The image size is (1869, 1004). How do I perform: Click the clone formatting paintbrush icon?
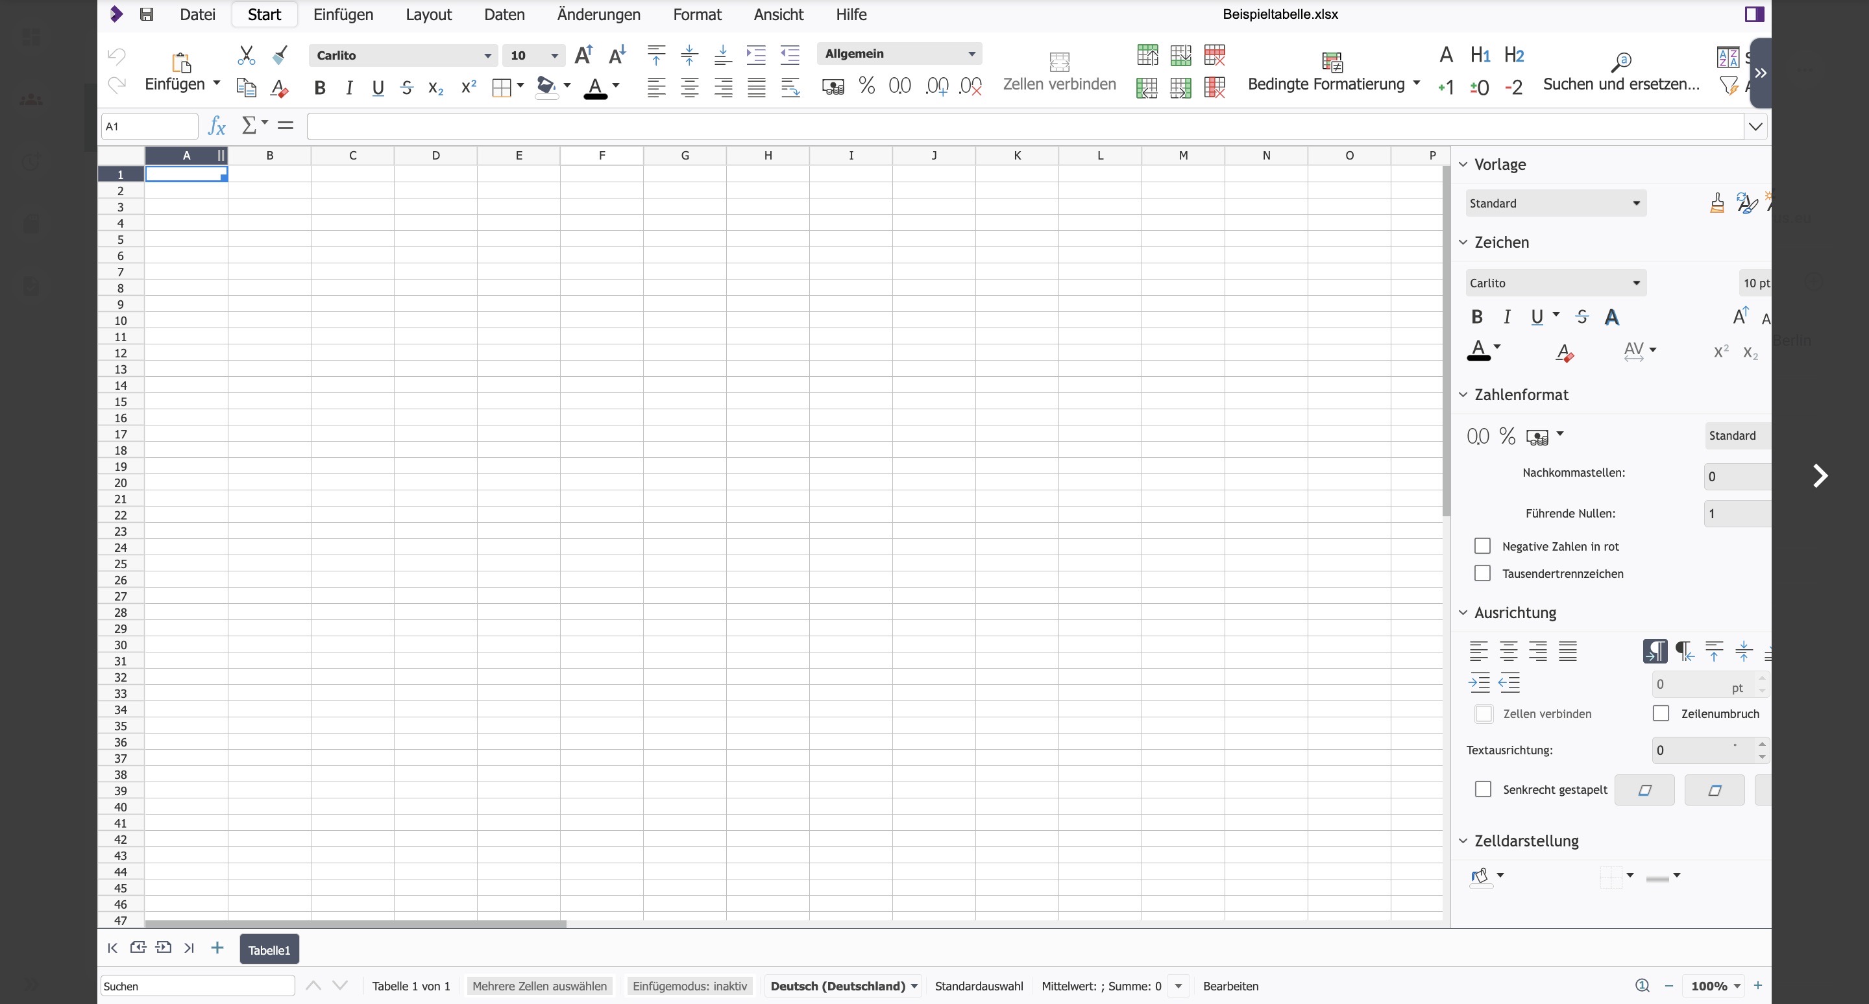tap(280, 55)
